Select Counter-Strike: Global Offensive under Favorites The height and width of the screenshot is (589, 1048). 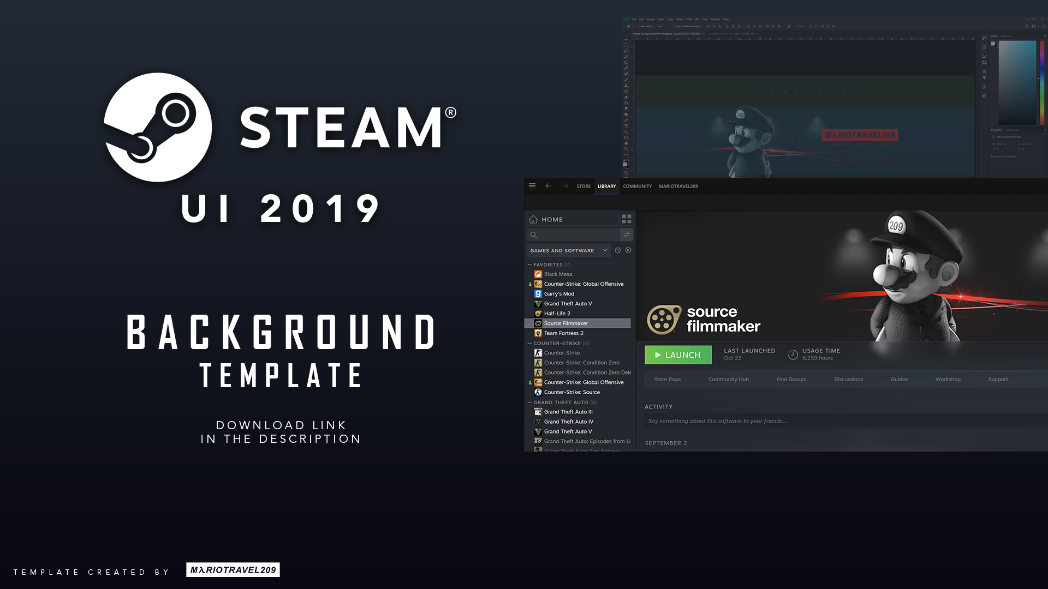pos(583,284)
